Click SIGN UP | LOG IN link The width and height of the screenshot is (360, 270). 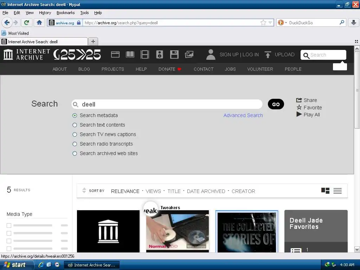[239, 54]
